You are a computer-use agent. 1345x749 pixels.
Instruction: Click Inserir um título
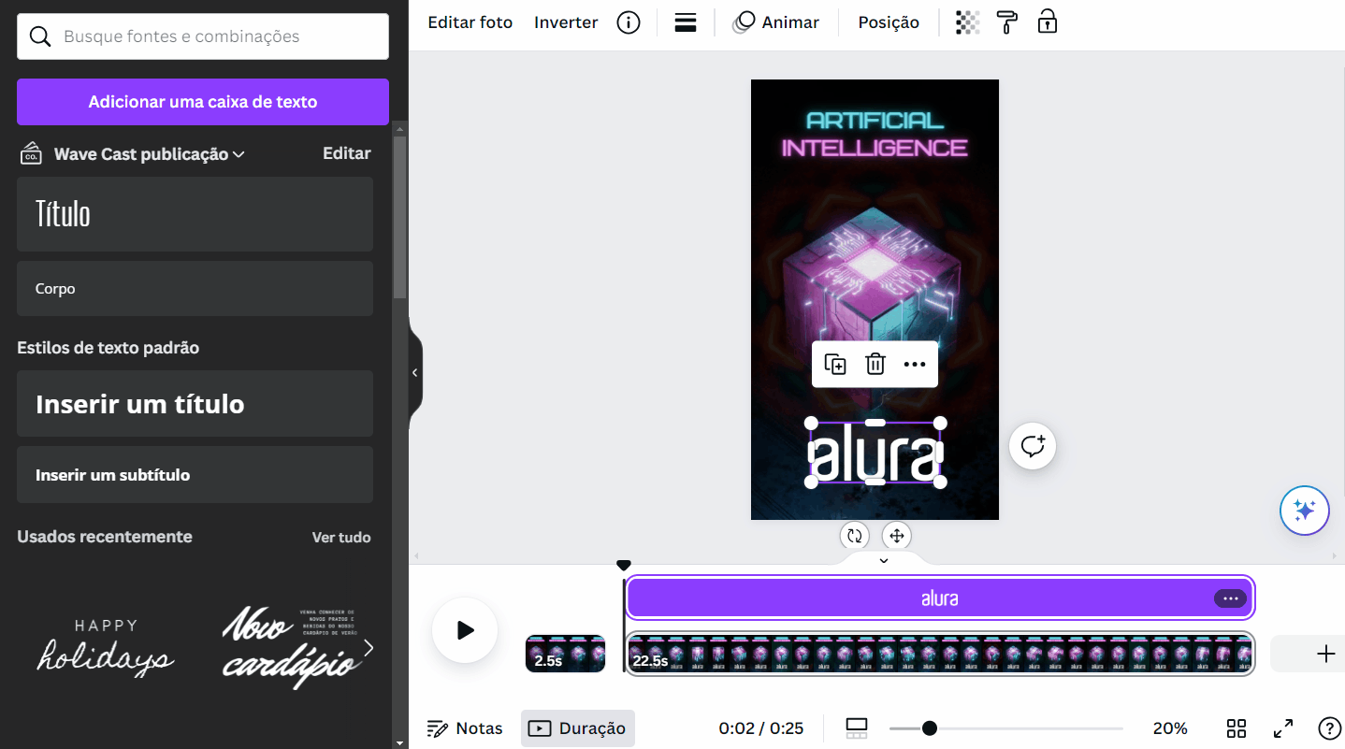coord(195,404)
